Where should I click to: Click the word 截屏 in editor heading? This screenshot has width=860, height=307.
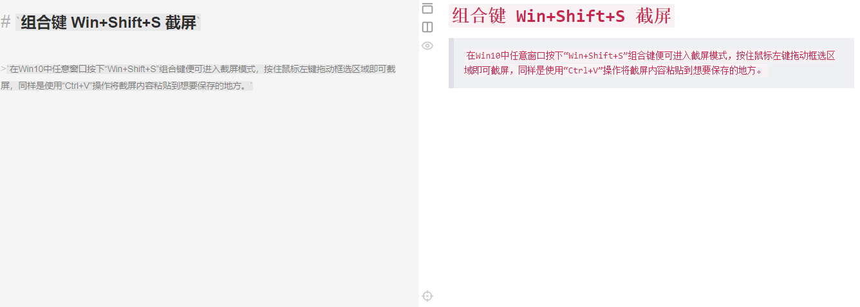tap(180, 23)
